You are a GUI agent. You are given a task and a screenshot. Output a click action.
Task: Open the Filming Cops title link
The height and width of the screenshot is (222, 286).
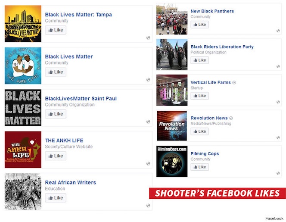tap(205, 153)
